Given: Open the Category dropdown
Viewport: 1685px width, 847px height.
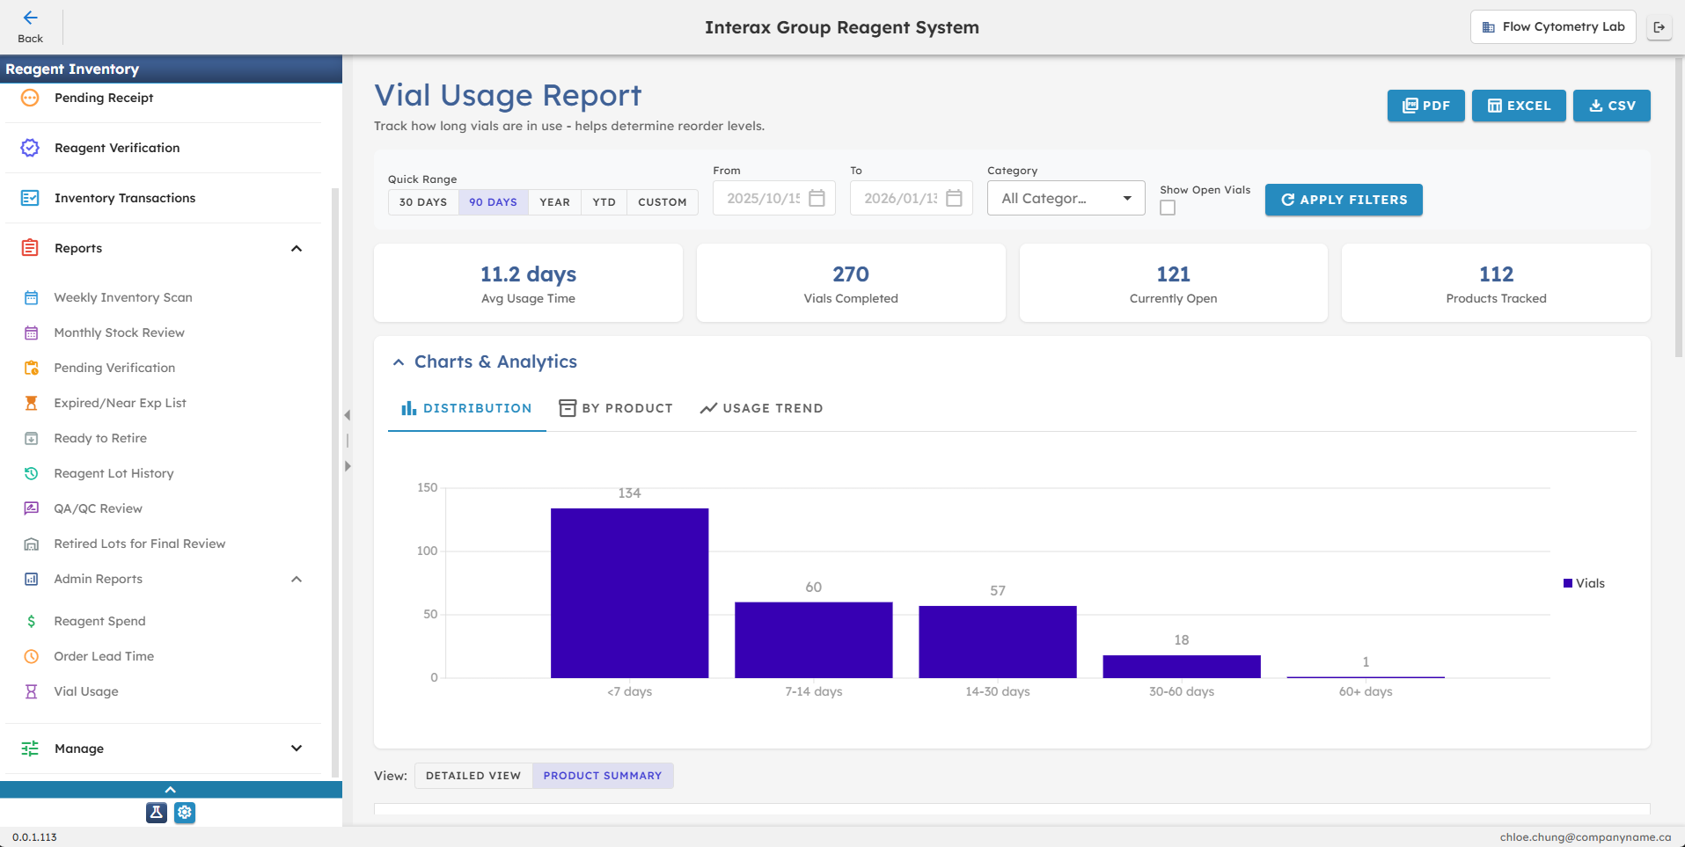Looking at the screenshot, I should tap(1066, 198).
